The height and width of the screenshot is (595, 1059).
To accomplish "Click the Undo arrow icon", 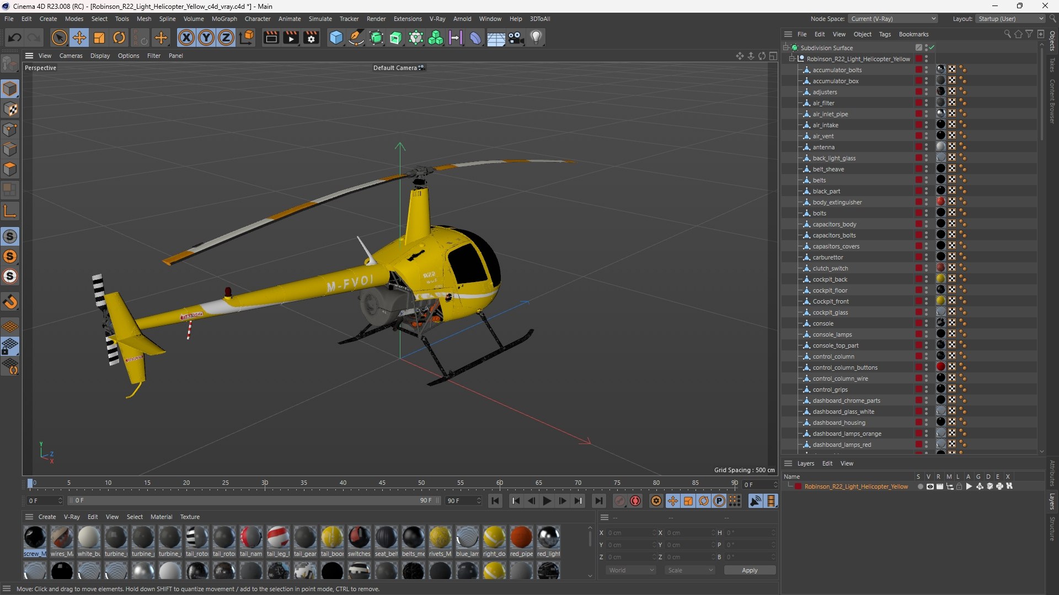I will 15,37.
